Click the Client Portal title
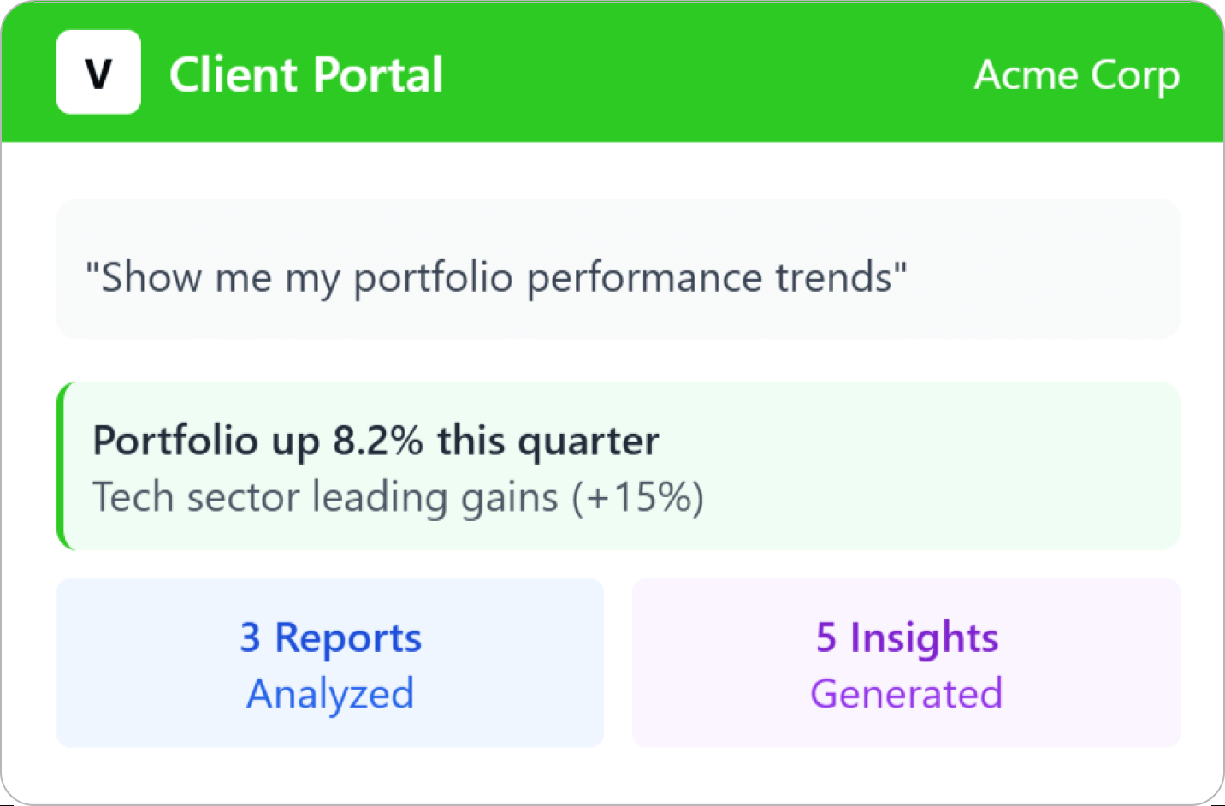The image size is (1225, 806). tap(305, 74)
